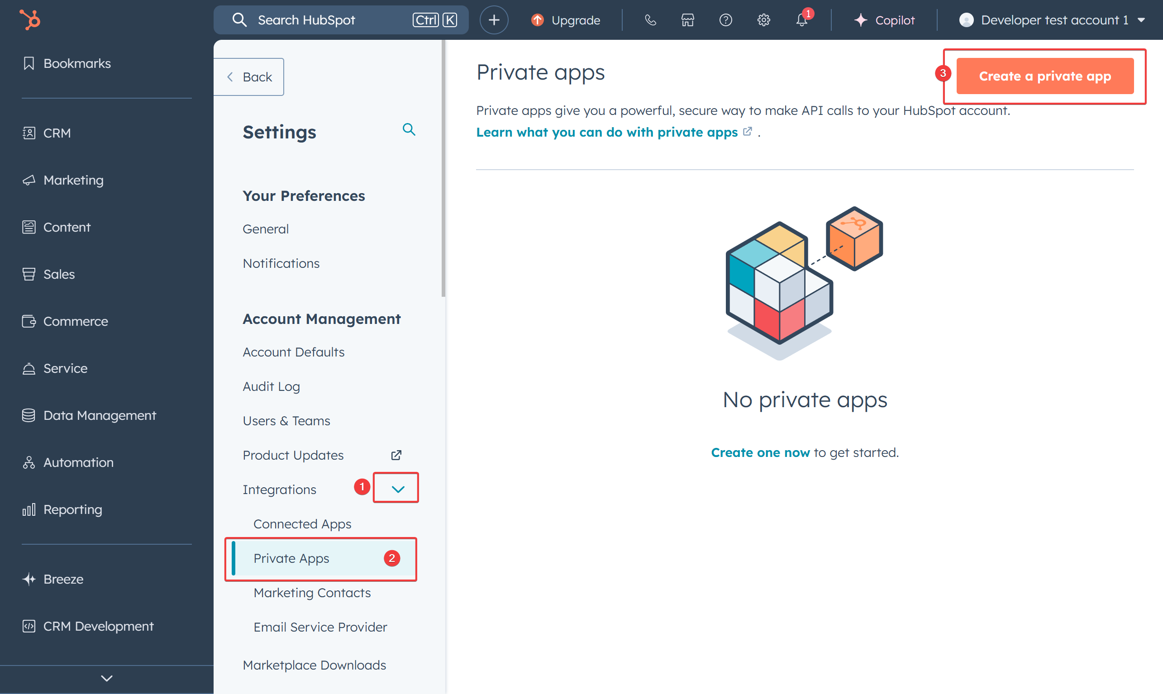Screen dimensions: 1163x694
Task: Open the Content menu
Action: point(56,227)
